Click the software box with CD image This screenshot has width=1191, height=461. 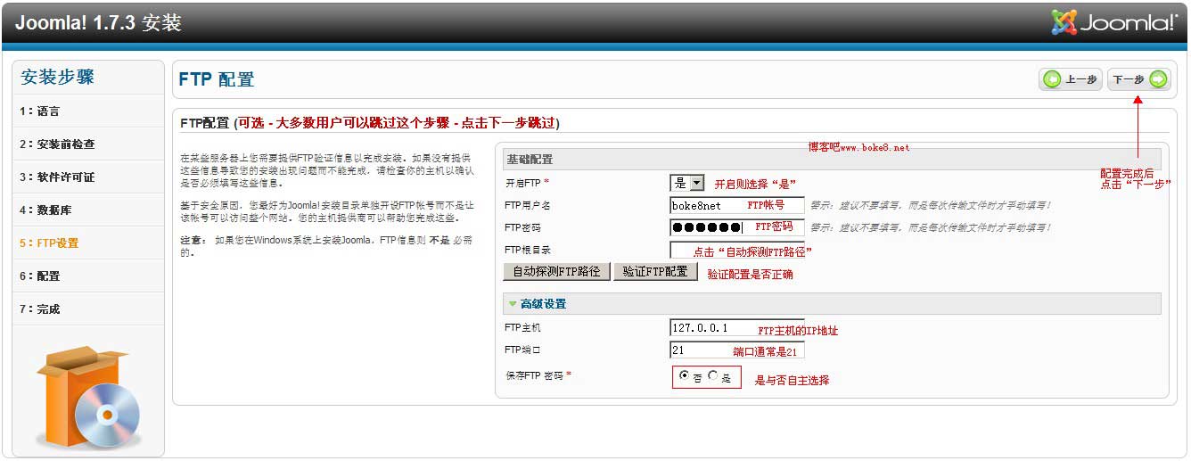click(x=87, y=397)
